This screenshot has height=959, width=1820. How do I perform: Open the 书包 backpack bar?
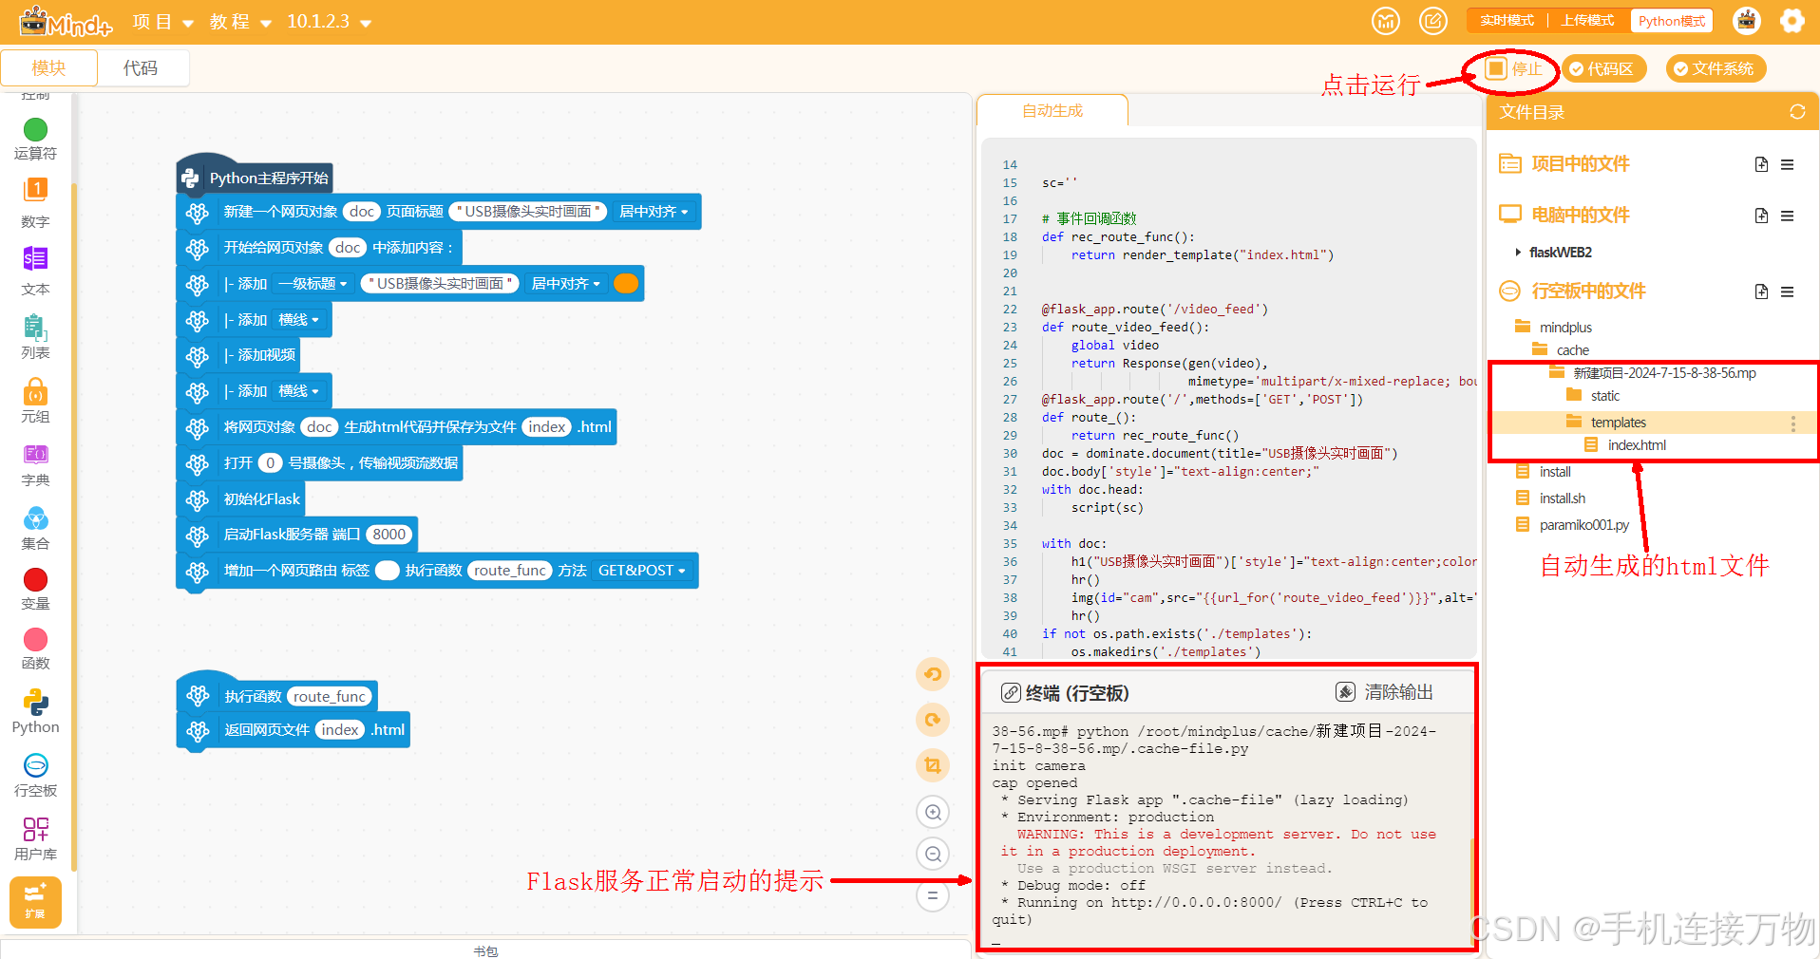[x=485, y=950]
